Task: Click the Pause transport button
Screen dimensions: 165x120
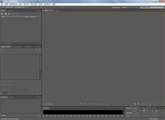Action: pos(88,104)
